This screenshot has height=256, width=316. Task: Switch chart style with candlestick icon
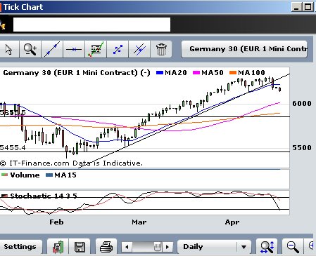(x=58, y=247)
